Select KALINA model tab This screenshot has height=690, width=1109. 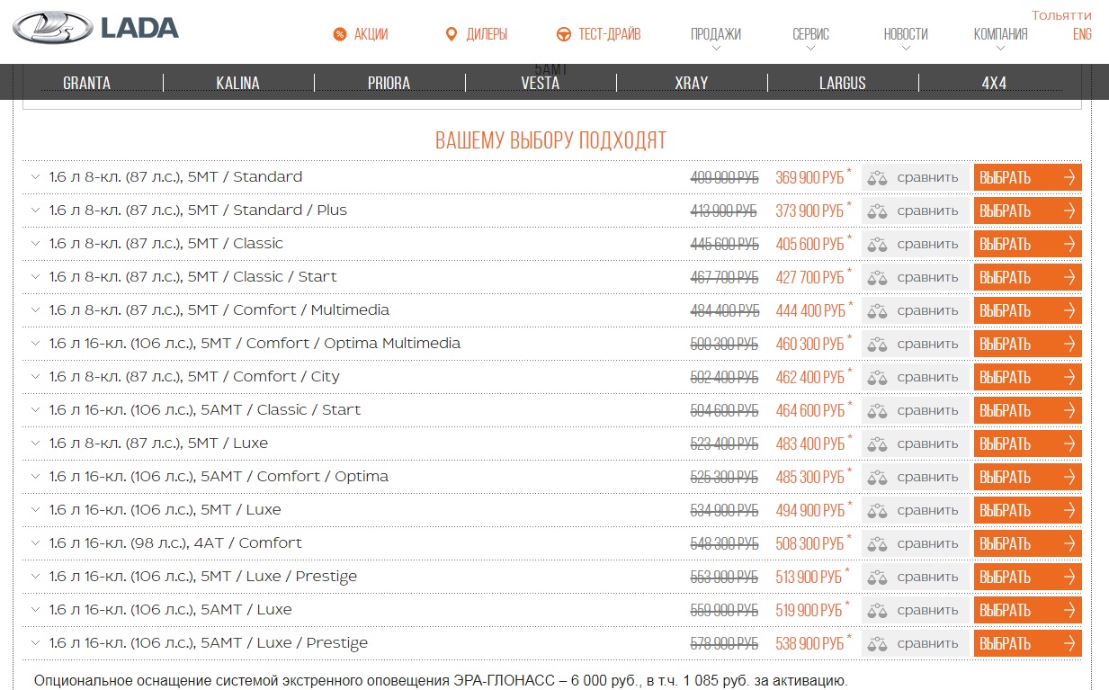tap(238, 83)
